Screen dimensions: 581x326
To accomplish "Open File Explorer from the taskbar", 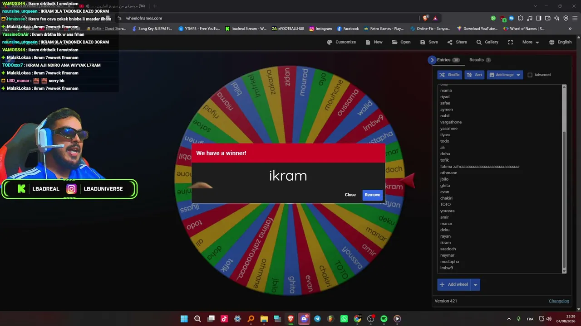I will click(x=264, y=319).
